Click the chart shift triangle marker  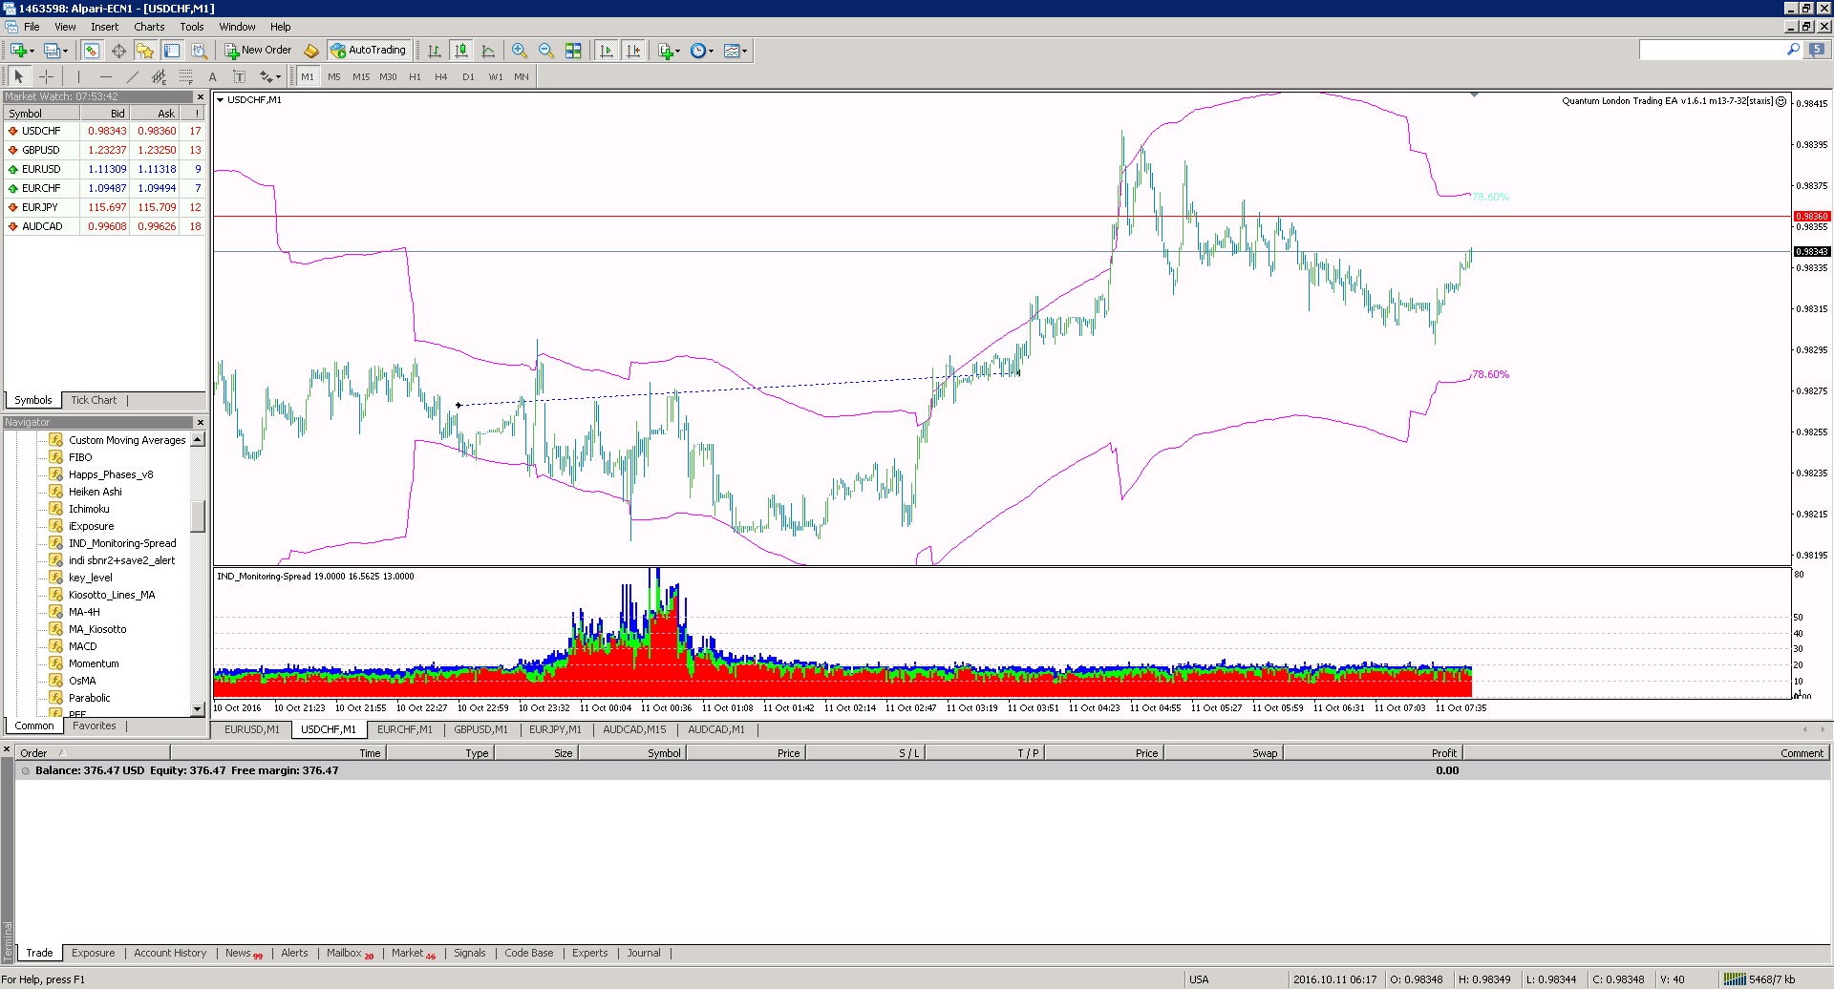click(1474, 95)
